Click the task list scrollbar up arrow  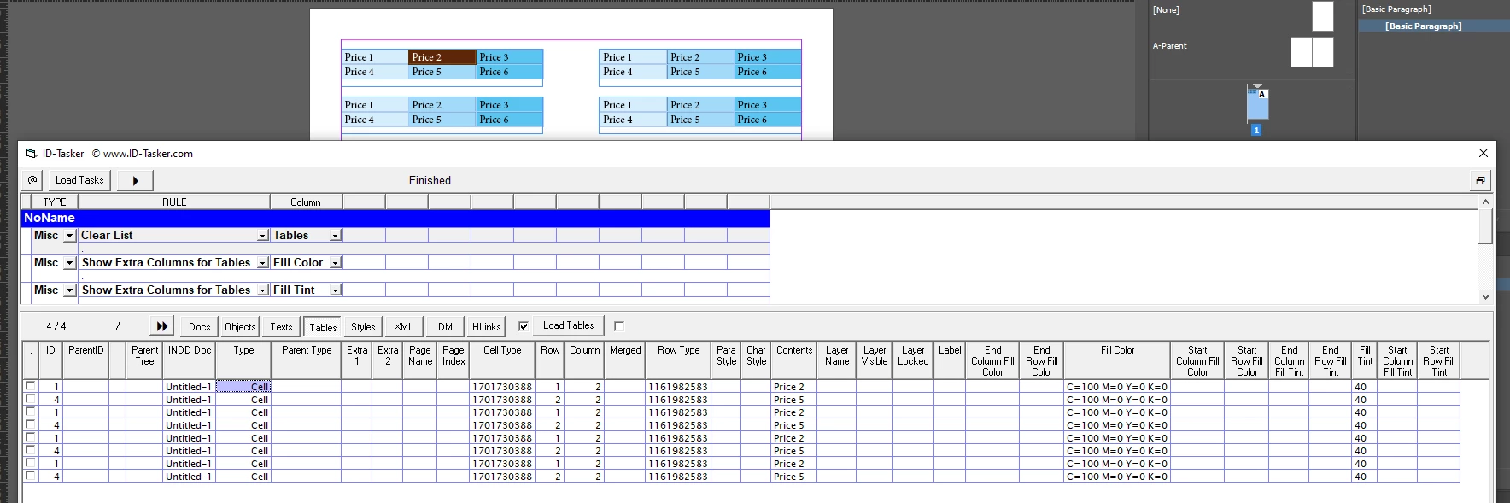(1485, 202)
